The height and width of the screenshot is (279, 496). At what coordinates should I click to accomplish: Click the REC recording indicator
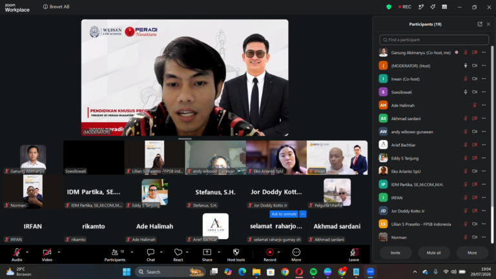click(405, 6)
